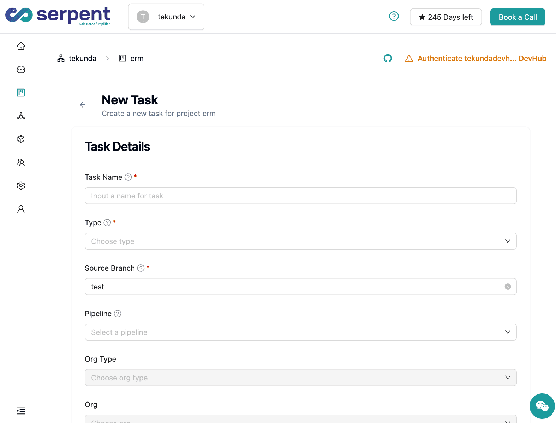Image resolution: width=556 pixels, height=423 pixels.
Task: Click Authenticate tekundadevh DevHub warning link
Action: (x=482, y=59)
